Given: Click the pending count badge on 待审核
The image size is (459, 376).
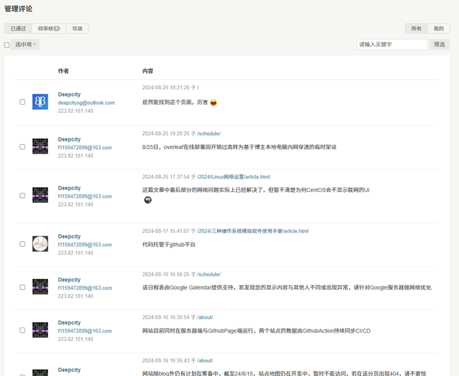Looking at the screenshot, I should click(57, 28).
